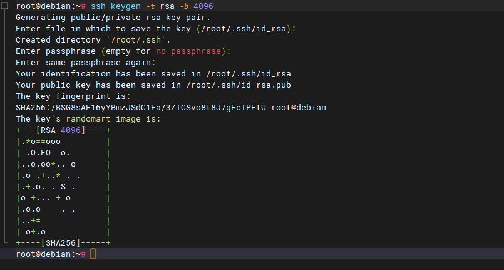Image resolution: width=504 pixels, height=270 pixels.
Task: Click 'Enter same passphrase again:' line
Action: pyautogui.click(x=86, y=63)
